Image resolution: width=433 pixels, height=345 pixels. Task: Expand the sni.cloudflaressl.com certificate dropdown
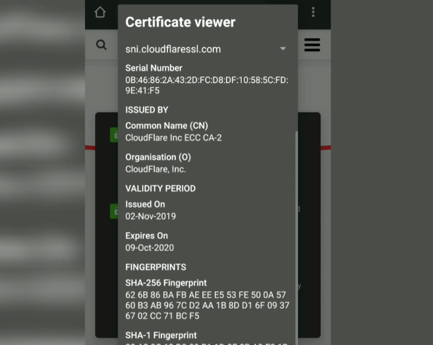click(x=206, y=49)
